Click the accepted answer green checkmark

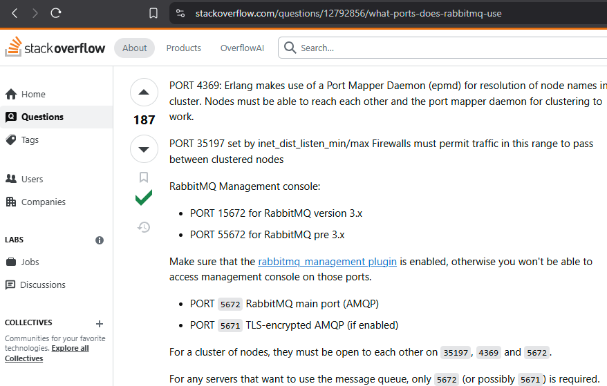click(x=144, y=197)
